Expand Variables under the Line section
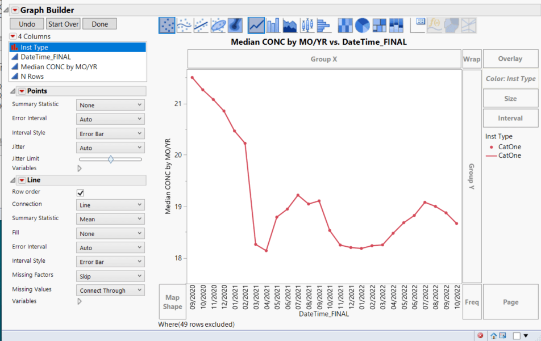 (80, 301)
